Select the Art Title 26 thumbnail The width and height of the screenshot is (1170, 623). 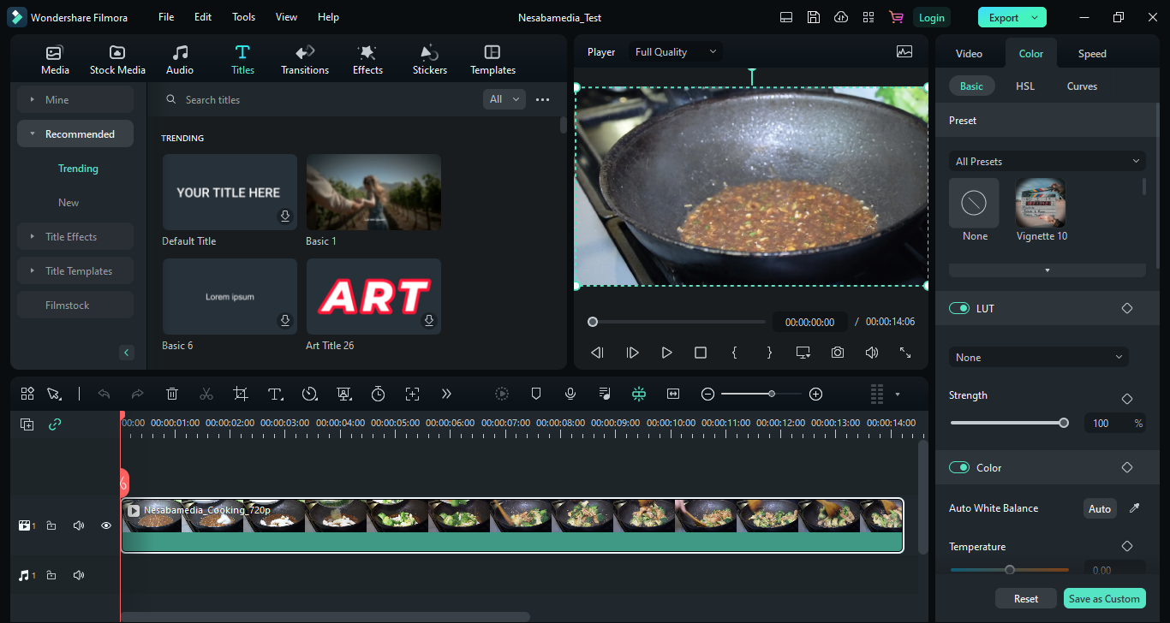[x=373, y=297]
